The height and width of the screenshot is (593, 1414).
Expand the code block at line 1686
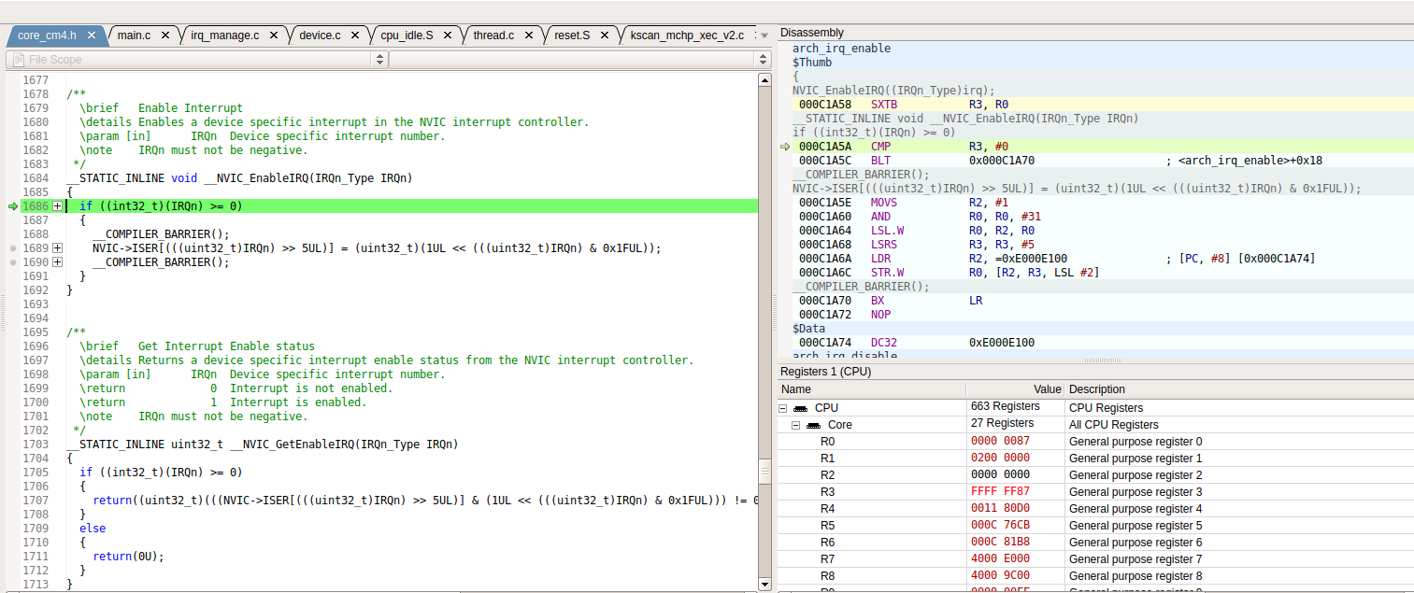tap(57, 205)
